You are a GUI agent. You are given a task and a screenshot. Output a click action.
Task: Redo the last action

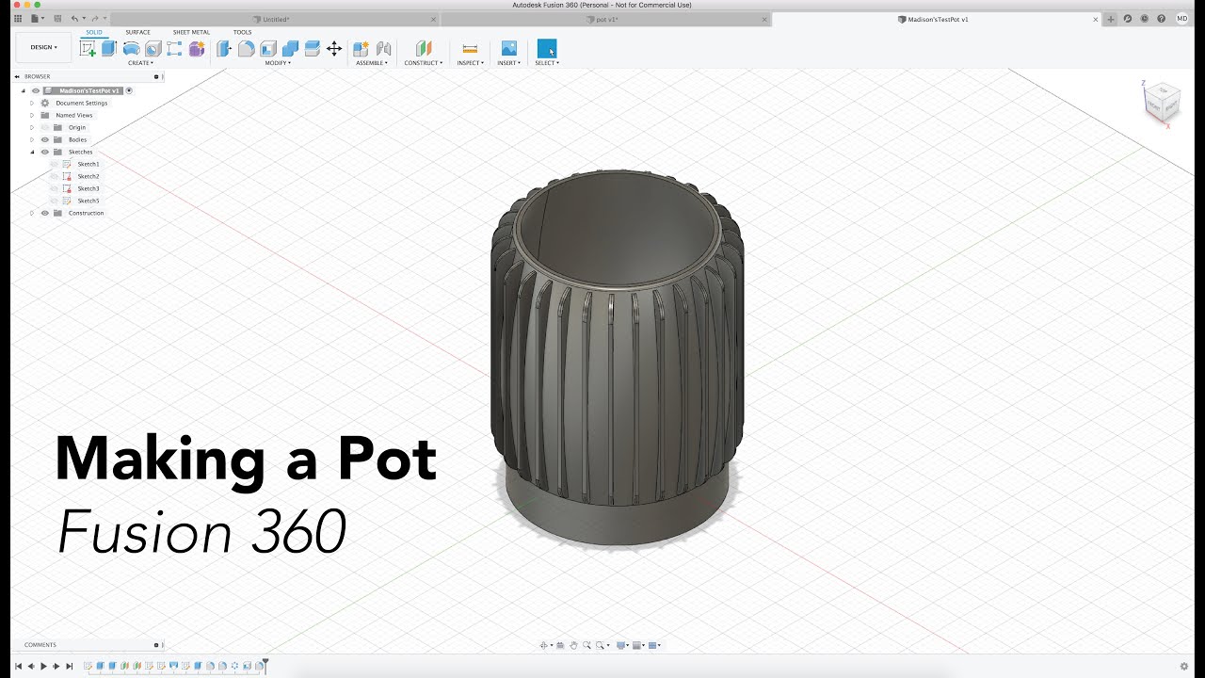[96, 19]
